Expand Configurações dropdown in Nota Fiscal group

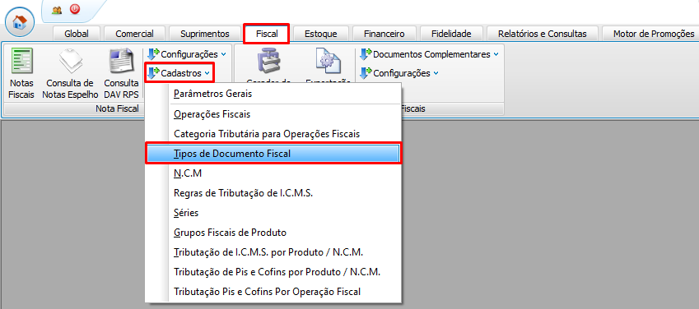pos(187,55)
